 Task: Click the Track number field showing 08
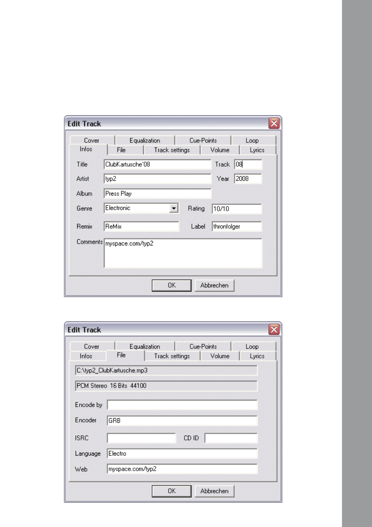(248, 164)
